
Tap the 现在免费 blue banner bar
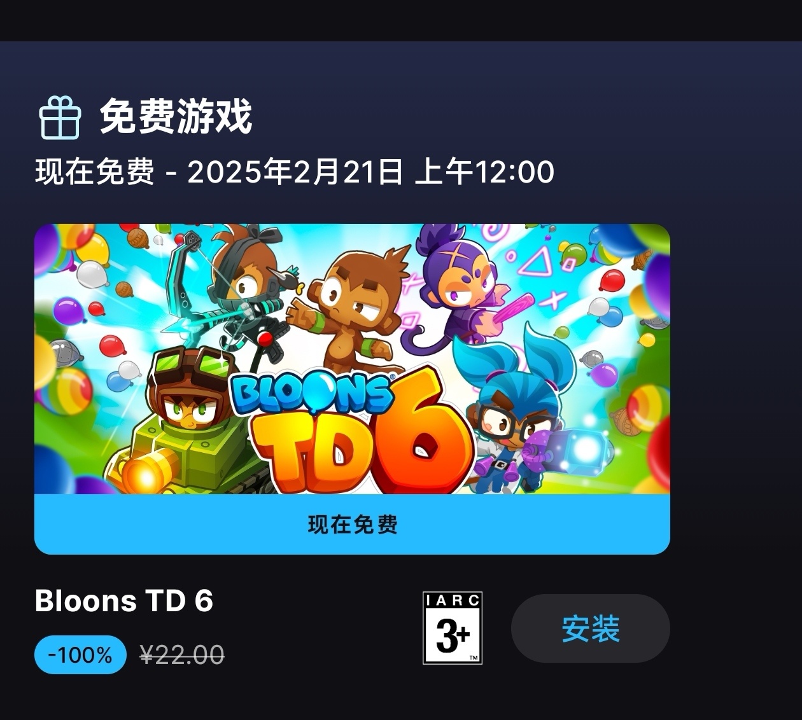coord(352,524)
